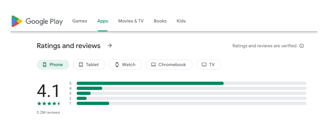Viewport: 331px width, 138px height.
Task: Click the 5-star rating bar
Action: click(191, 83)
